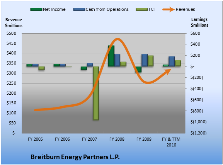Select the FY 2006 Cash from Operations bar
This screenshot has width=223, height=165.
pyautogui.click(x=63, y=65)
